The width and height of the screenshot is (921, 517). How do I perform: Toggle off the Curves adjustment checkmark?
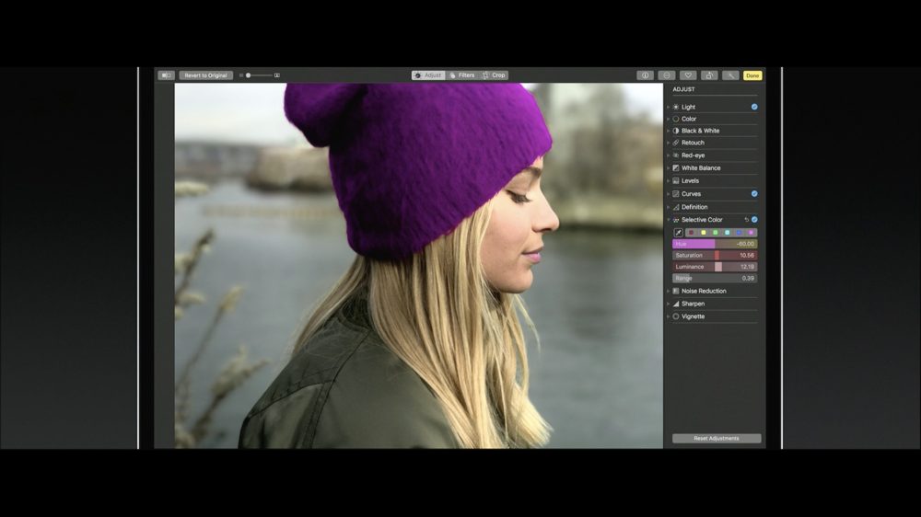coord(754,194)
